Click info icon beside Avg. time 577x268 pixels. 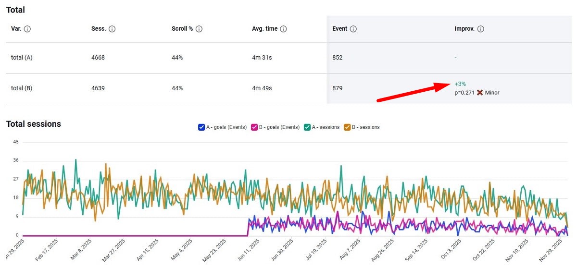click(x=284, y=29)
